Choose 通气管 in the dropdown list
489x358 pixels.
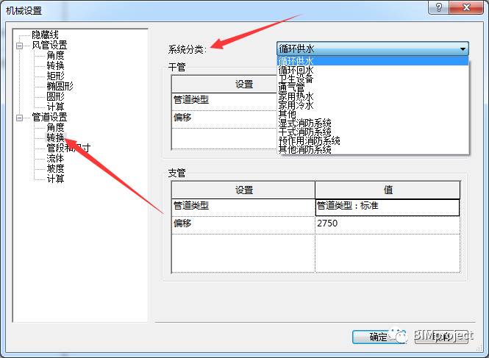coord(373,87)
